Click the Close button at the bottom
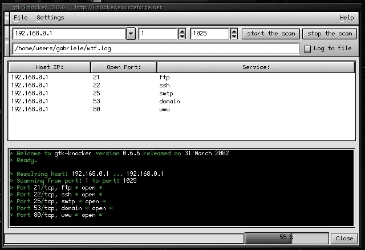The width and height of the screenshot is (365, 250). tap(344, 238)
